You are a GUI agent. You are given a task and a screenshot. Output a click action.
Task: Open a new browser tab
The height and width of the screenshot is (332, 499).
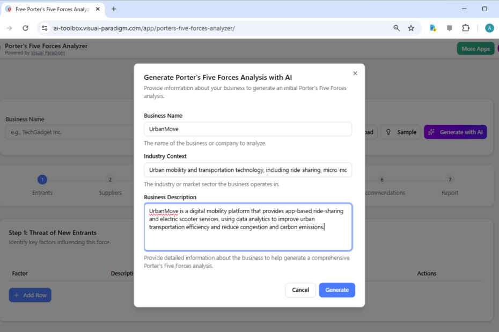tap(114, 9)
